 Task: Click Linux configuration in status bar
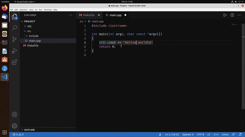point(225,134)
